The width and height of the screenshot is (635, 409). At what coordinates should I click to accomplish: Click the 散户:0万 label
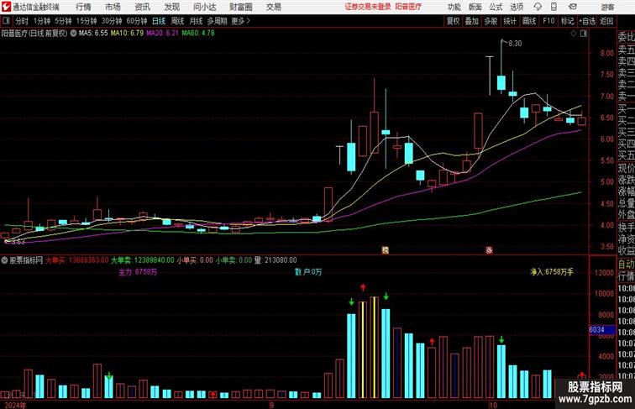point(308,272)
